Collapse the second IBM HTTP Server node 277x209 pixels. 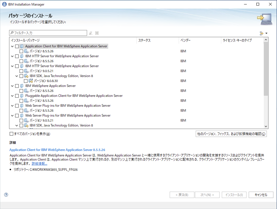pyautogui.click(x=12, y=66)
